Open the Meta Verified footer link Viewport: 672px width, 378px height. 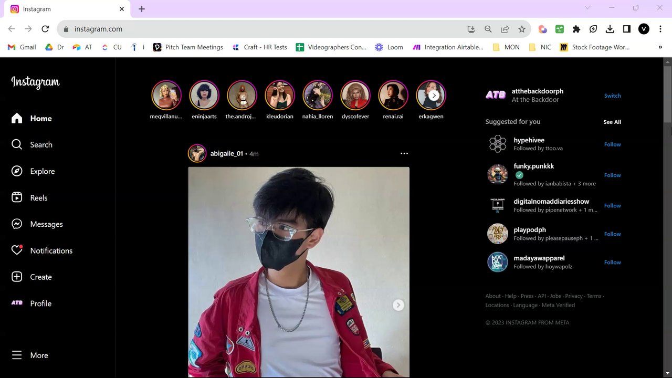click(x=558, y=305)
